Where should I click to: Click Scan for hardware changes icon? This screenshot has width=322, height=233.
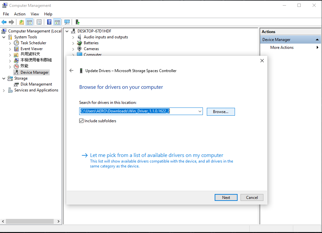[x=67, y=22]
